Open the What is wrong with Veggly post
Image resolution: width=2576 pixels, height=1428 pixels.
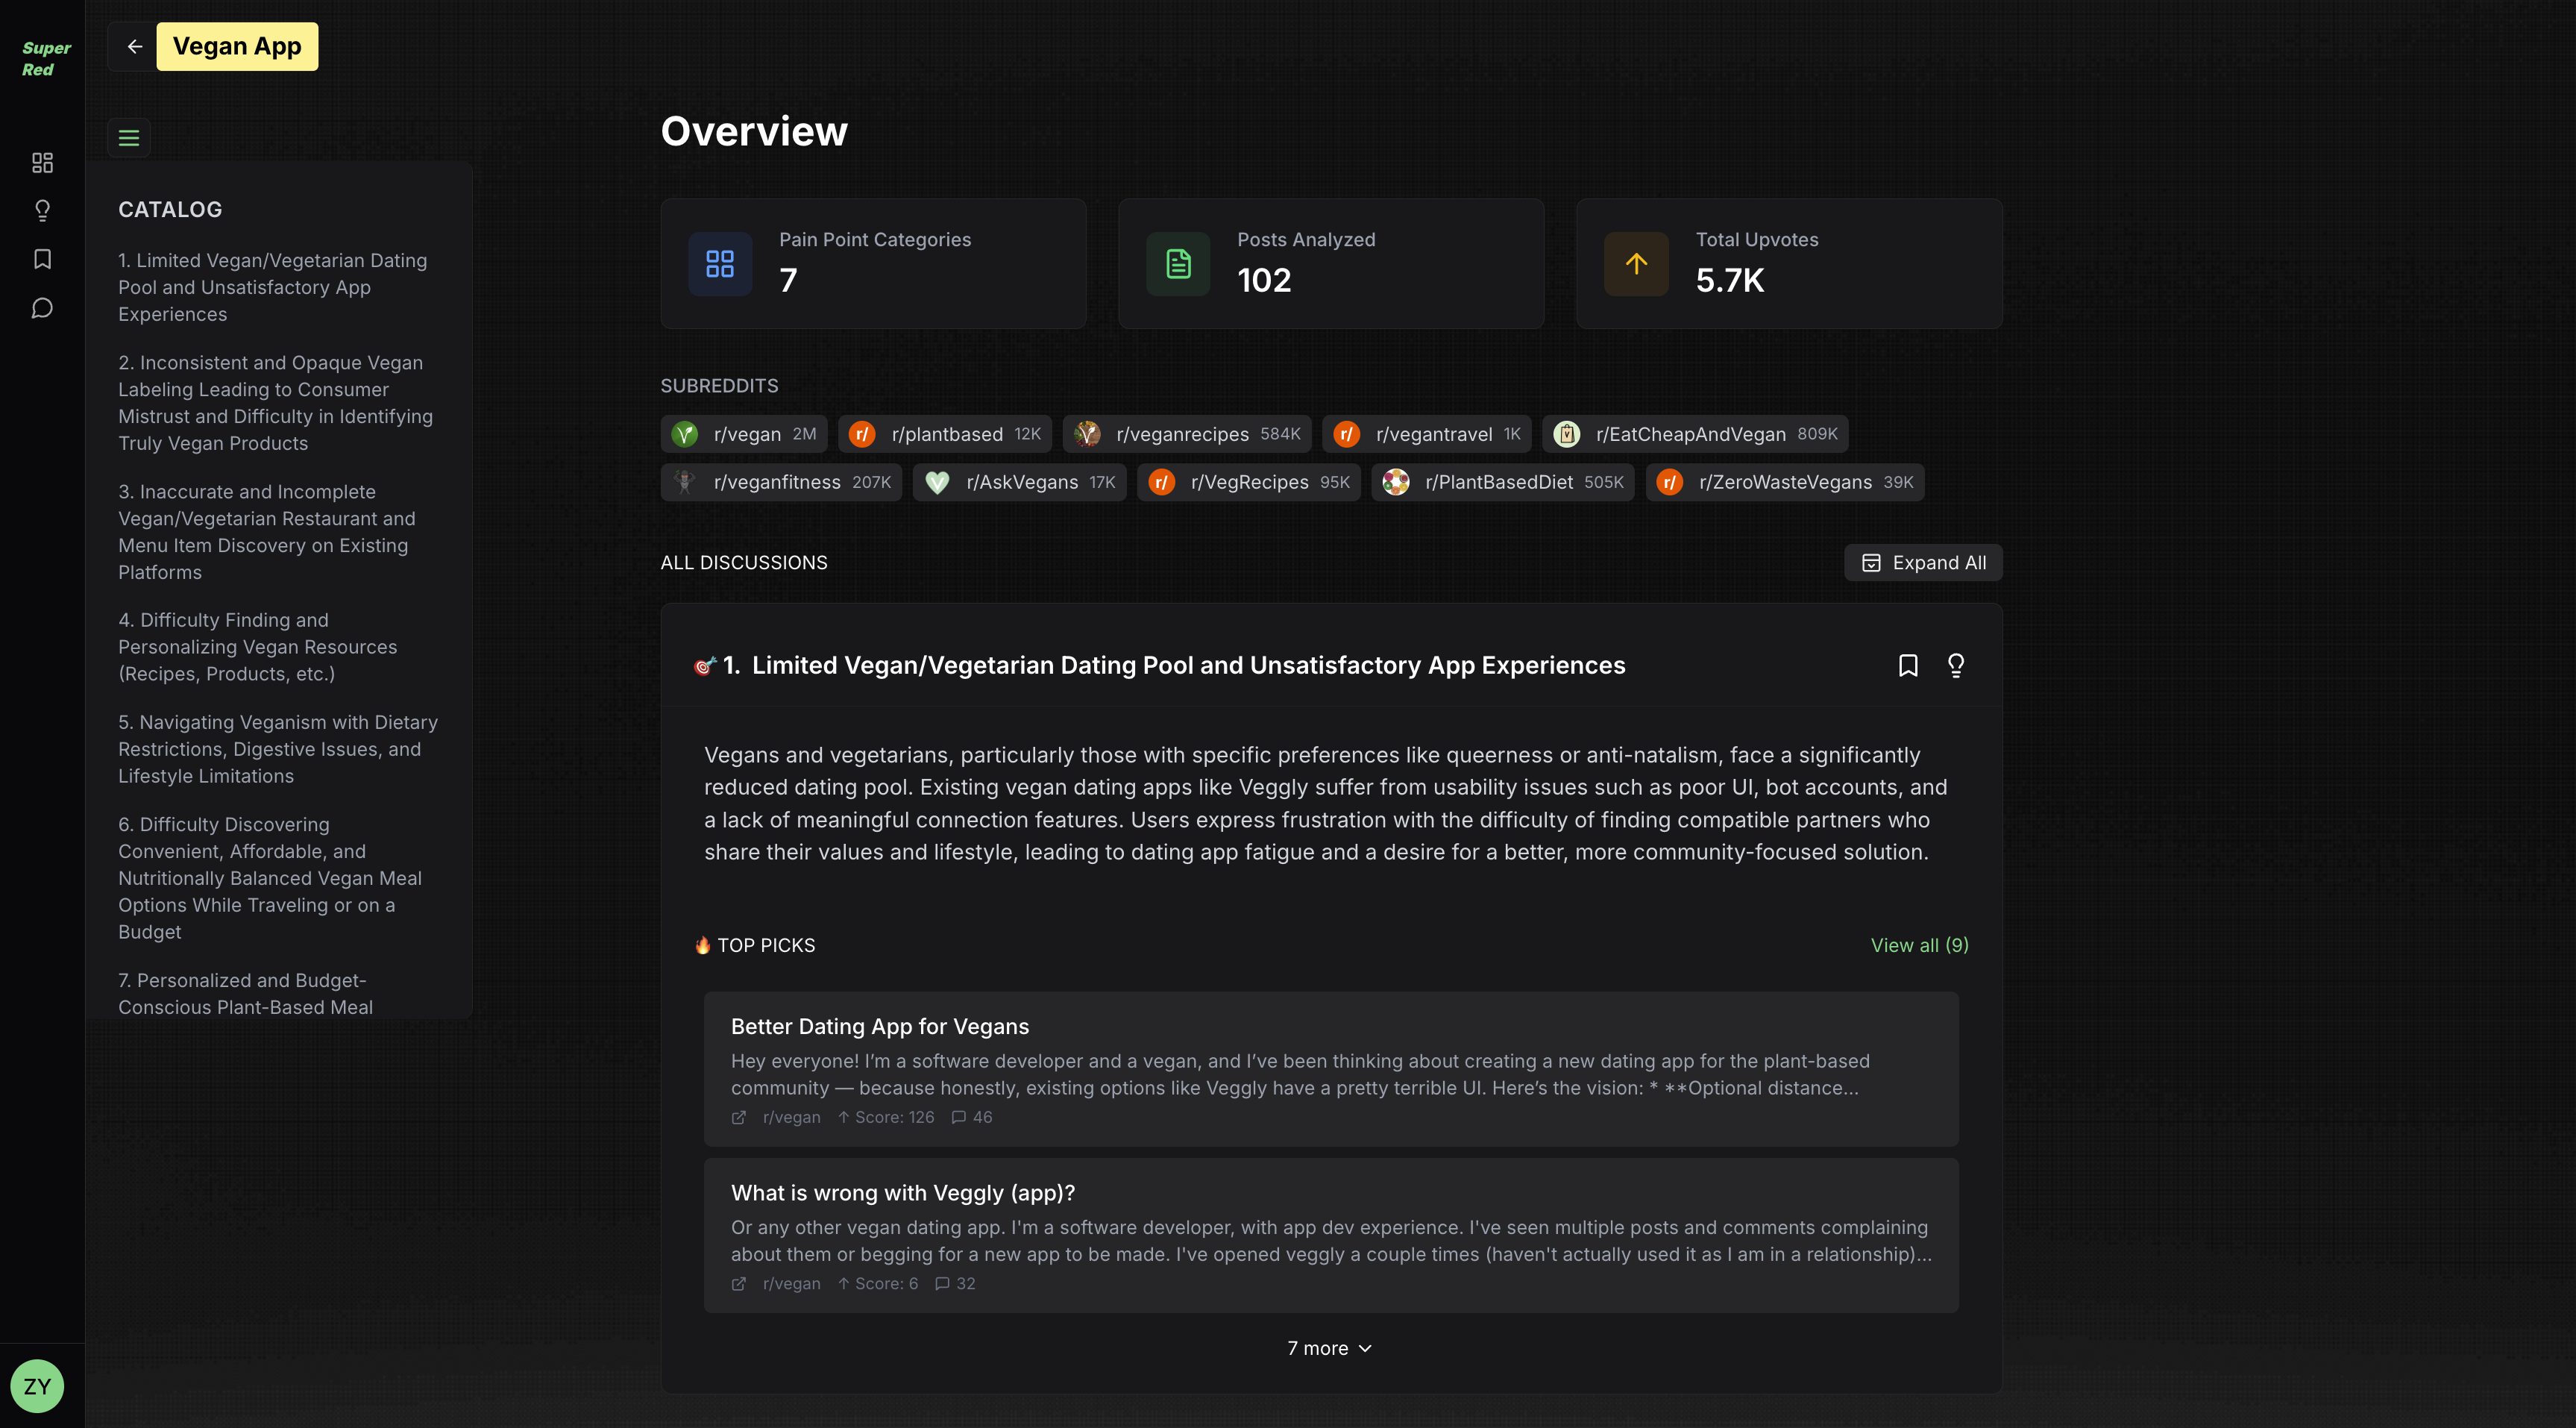click(x=902, y=1193)
